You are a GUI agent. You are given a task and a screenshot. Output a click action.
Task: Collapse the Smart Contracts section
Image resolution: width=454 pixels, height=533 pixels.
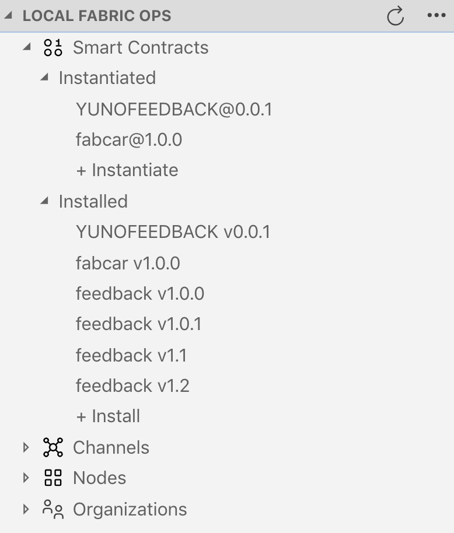pos(25,47)
